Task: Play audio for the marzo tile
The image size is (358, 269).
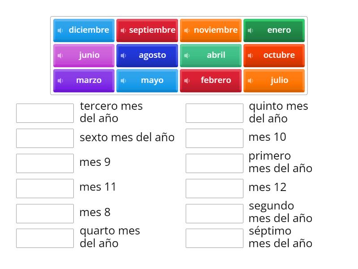Action: click(60, 80)
